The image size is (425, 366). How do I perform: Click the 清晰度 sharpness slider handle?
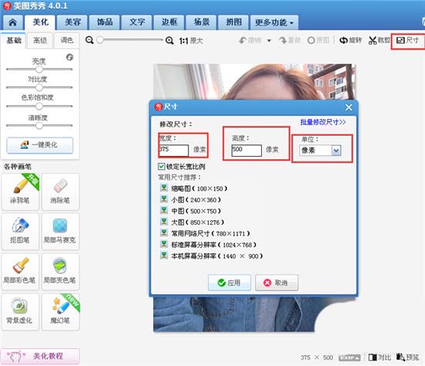39,125
